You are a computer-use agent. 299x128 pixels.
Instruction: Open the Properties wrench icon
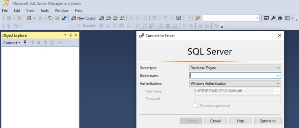pos(273,18)
